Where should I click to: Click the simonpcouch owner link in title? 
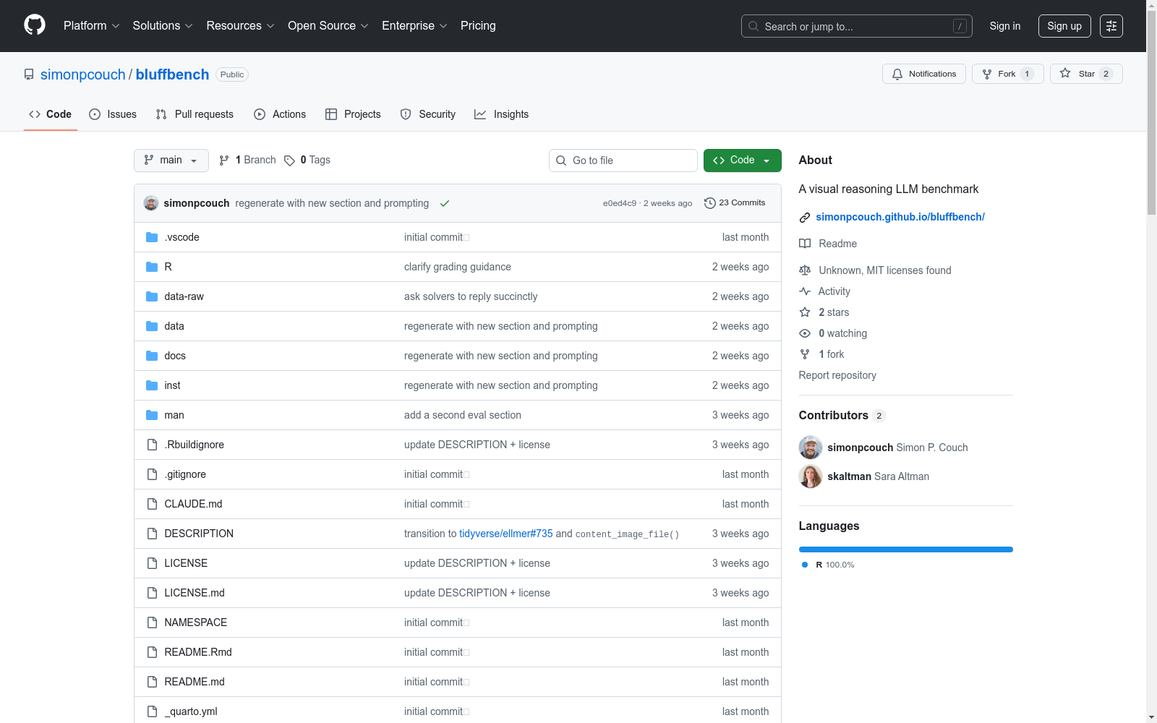point(83,74)
